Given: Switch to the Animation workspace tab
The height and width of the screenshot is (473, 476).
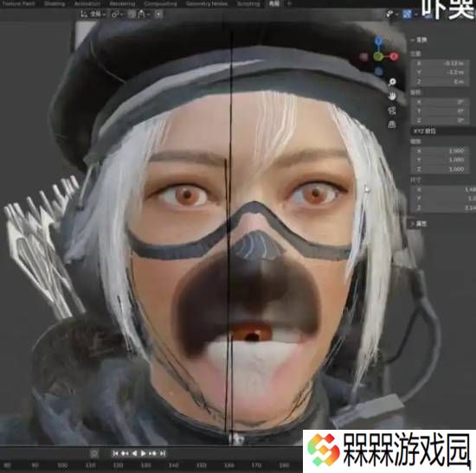Looking at the screenshot, I should (87, 4).
